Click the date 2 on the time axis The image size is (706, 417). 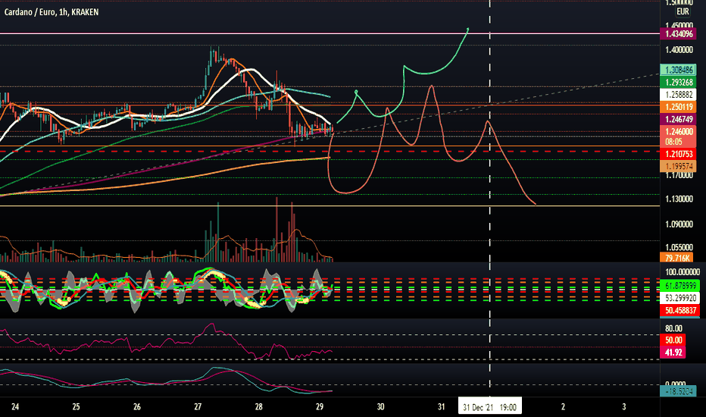563,406
